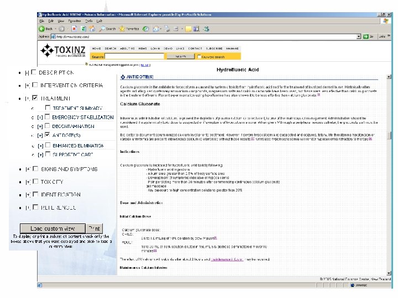The width and height of the screenshot is (398, 298).
Task: Click the TOXINZ search text field
Action: (x=134, y=56)
